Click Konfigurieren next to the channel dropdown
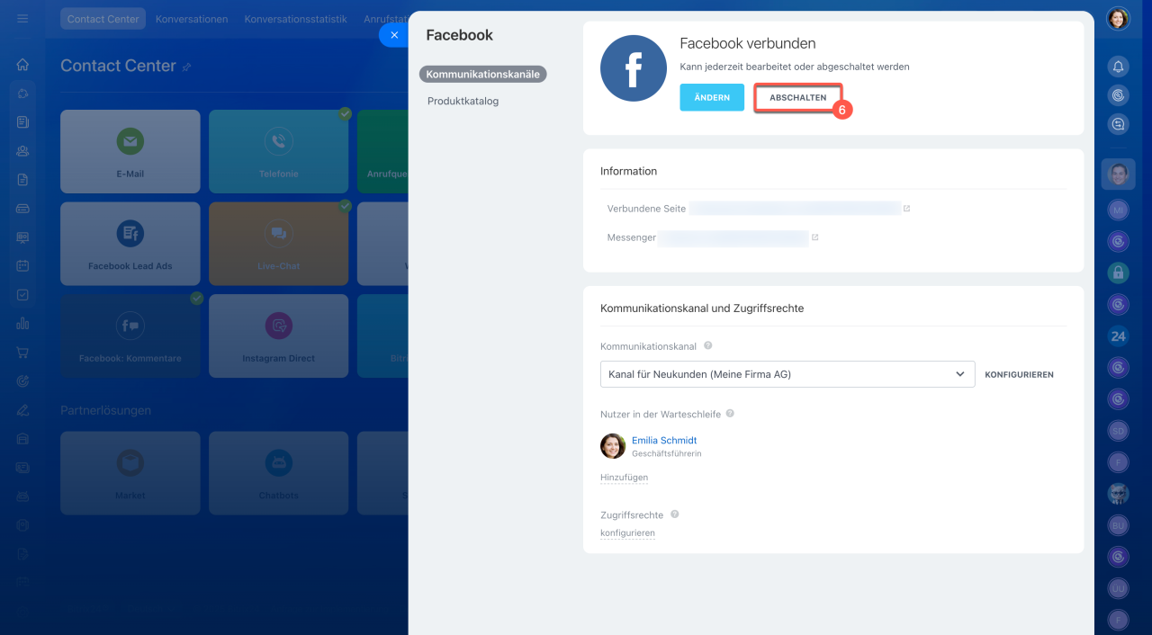Screen dimensions: 1152x635 coord(1019,374)
